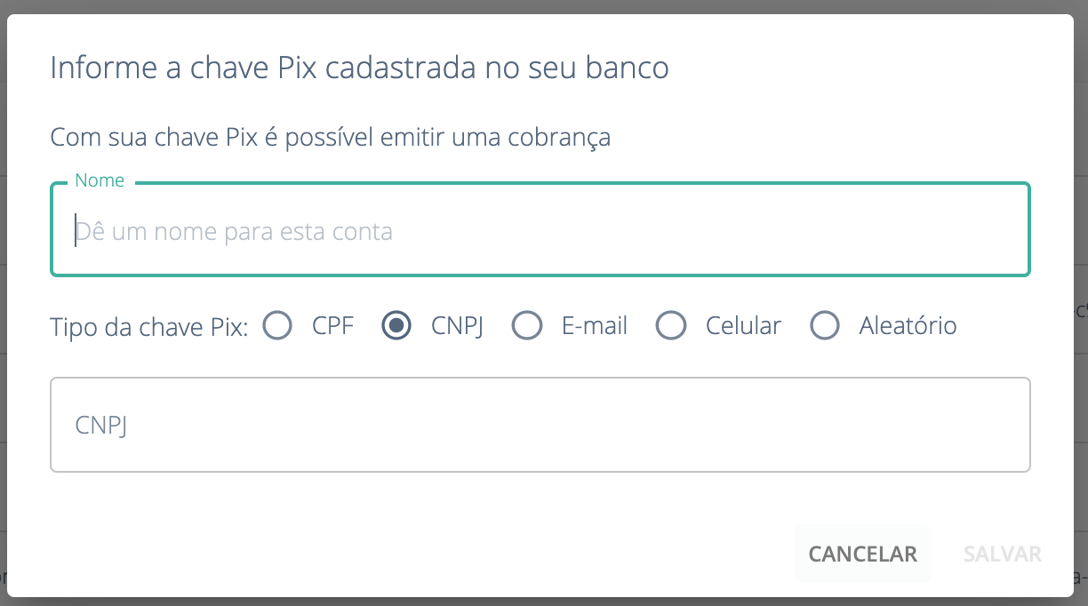Focus the Nome input field

[540, 229]
